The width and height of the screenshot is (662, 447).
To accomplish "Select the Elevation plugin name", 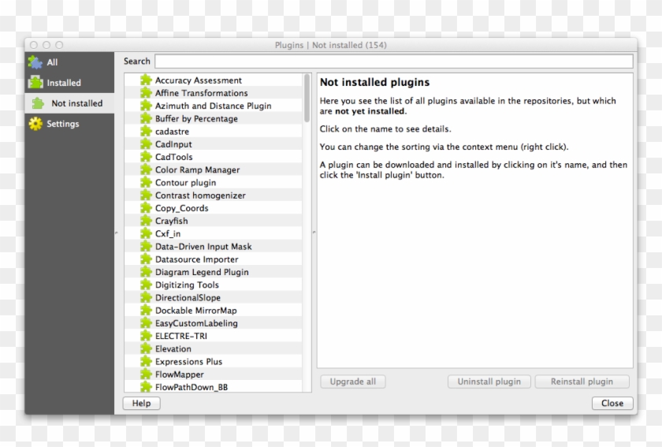I will pos(173,348).
